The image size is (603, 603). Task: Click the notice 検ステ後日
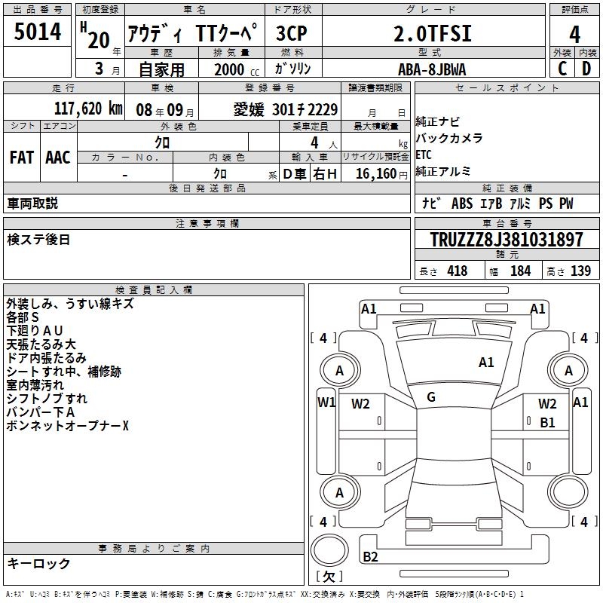(x=38, y=240)
